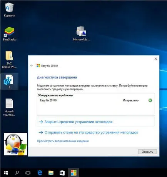
Task: Open the MicrosoftEa... desktop icon
Action: 81,33
